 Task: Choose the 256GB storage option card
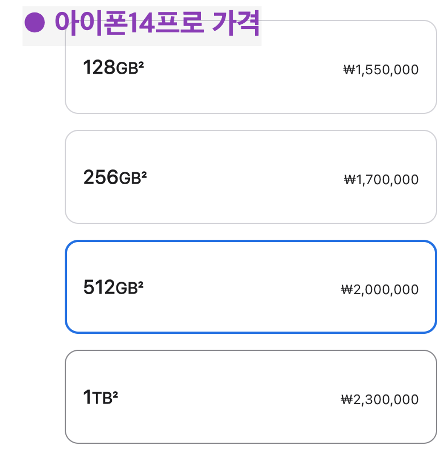250,177
